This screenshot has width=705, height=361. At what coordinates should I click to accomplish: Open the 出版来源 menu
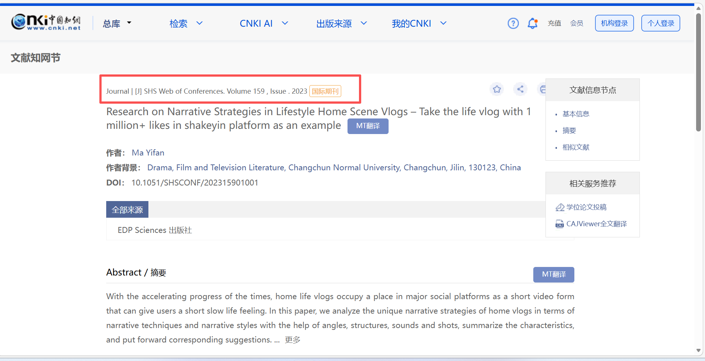click(341, 24)
